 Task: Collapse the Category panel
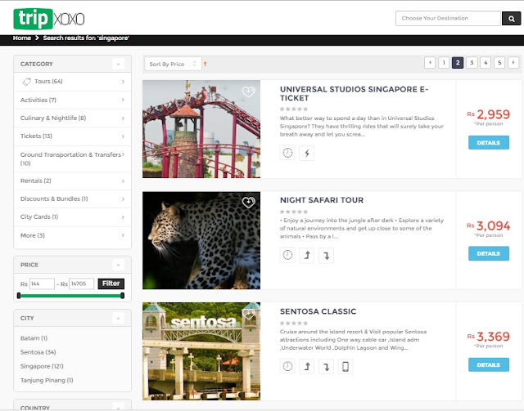[118, 64]
